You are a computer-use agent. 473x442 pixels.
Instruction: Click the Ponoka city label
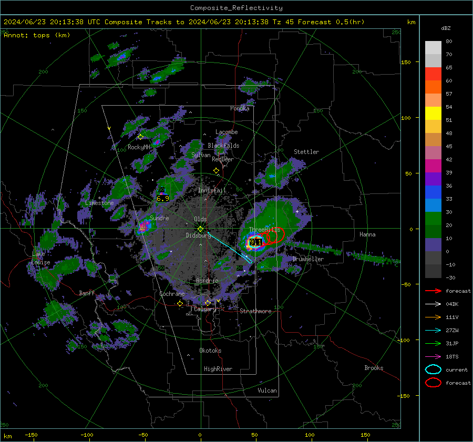pyautogui.click(x=240, y=108)
